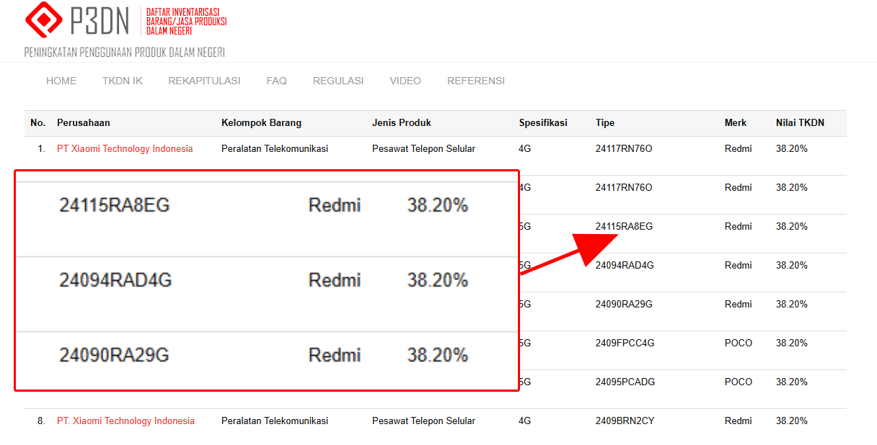Open the HOME menu item
This screenshot has height=445, width=877.
click(61, 81)
